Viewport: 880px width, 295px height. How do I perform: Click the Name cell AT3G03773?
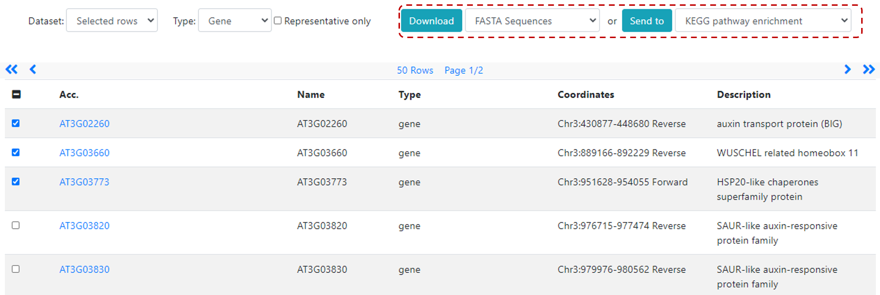[322, 182]
